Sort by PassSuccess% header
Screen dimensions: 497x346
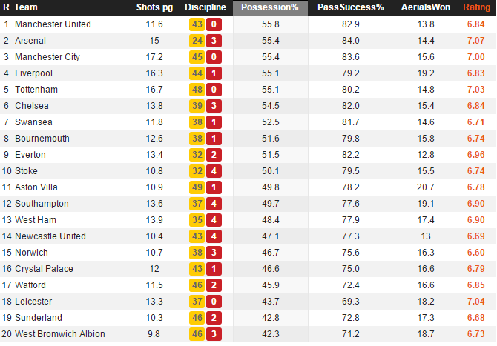(x=351, y=7)
